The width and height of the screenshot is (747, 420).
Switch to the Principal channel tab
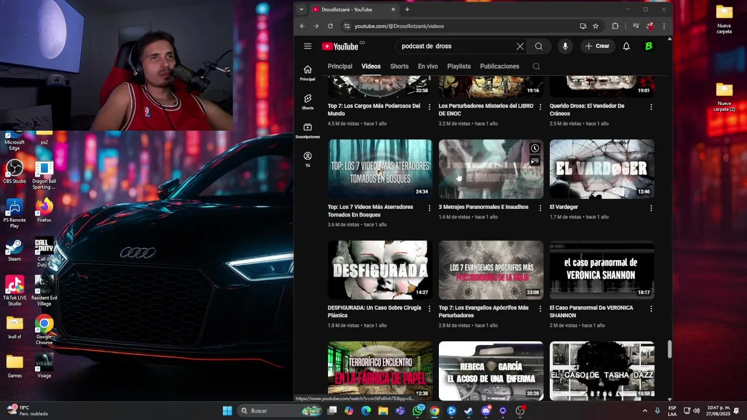pyautogui.click(x=340, y=66)
